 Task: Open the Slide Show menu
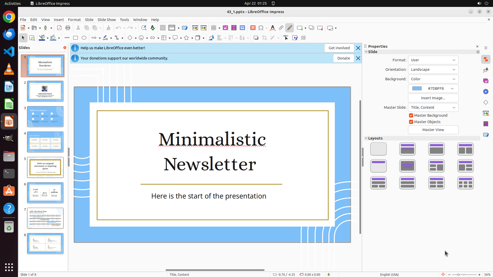(107, 20)
